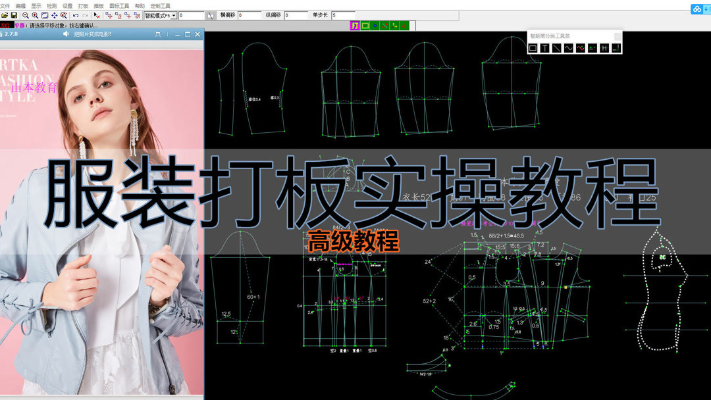Toggle the blue dot mode icon on the green toolbar
This screenshot has width=711, height=400.
(x=375, y=25)
